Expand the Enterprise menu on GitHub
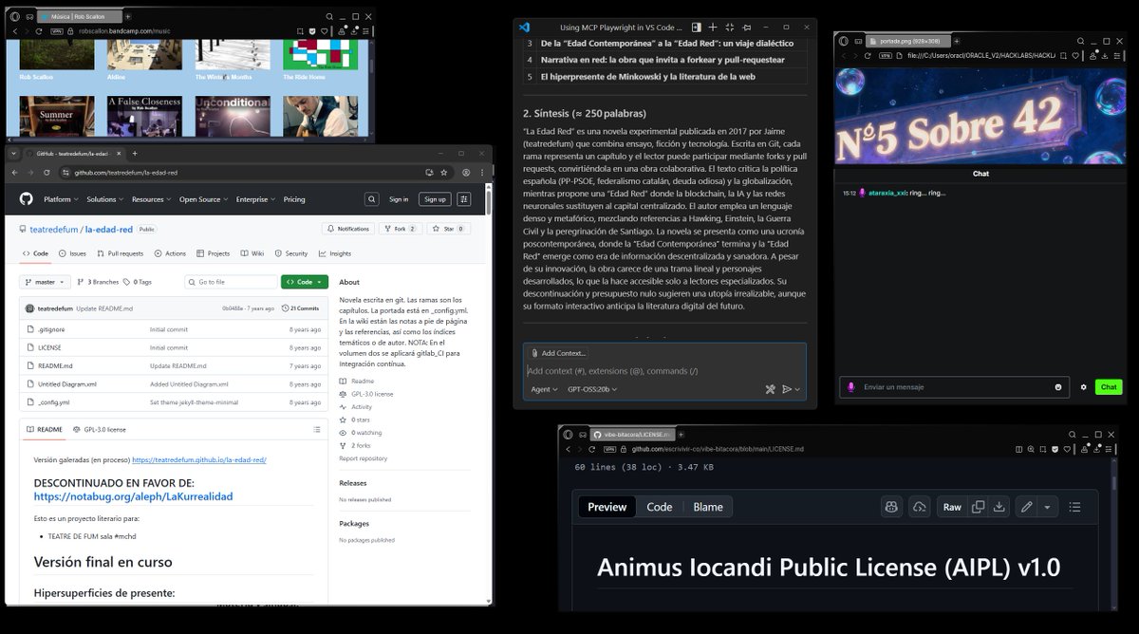Viewport: 1139px width, 634px height. coord(255,199)
